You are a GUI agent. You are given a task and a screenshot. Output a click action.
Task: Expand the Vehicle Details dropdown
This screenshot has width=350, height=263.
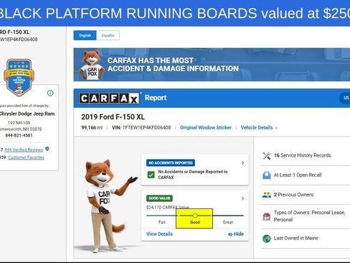(x=259, y=128)
